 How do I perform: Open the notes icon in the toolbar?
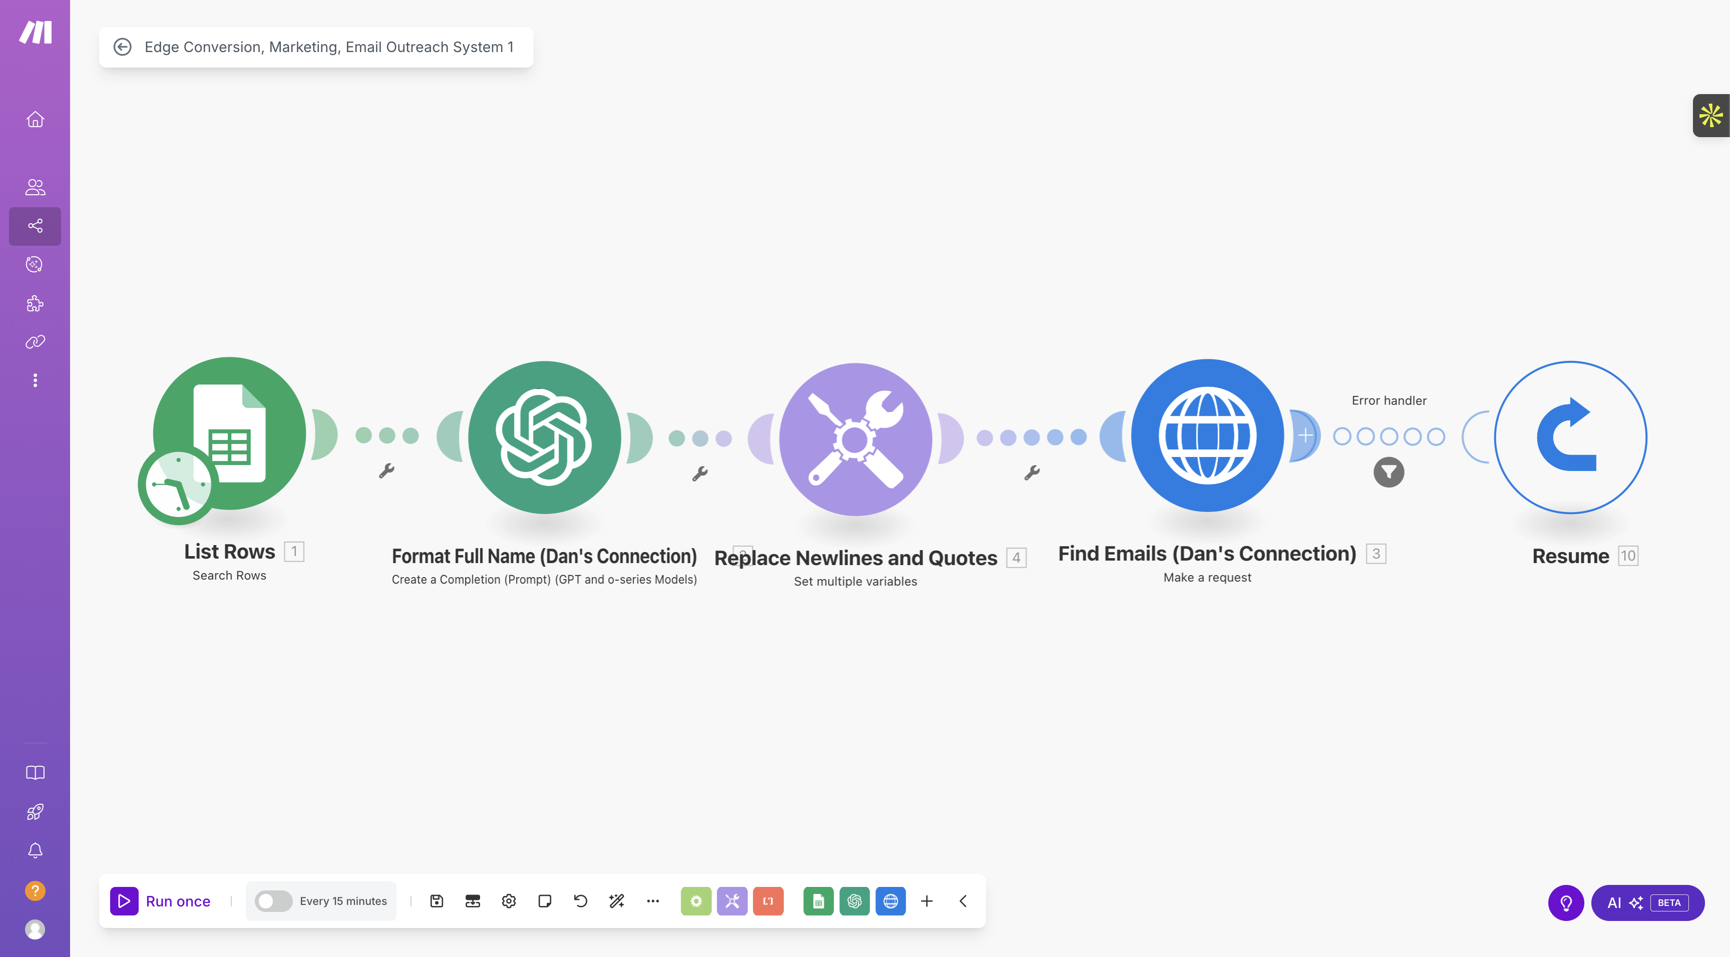544,901
